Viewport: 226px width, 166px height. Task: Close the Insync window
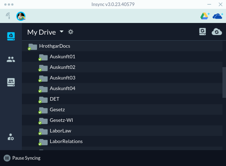[220, 5]
